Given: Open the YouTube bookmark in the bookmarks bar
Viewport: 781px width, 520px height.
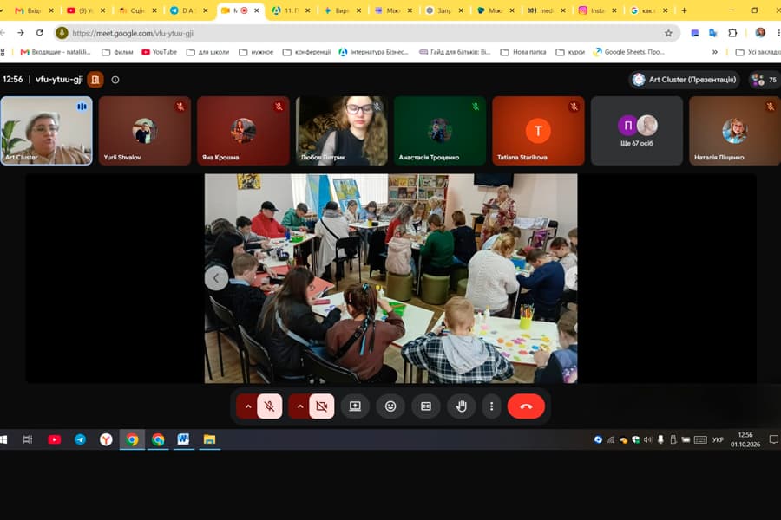Looking at the screenshot, I should coord(160,52).
